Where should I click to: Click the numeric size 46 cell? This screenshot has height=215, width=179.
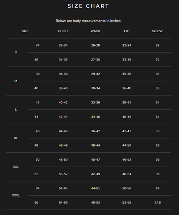tap(38, 131)
